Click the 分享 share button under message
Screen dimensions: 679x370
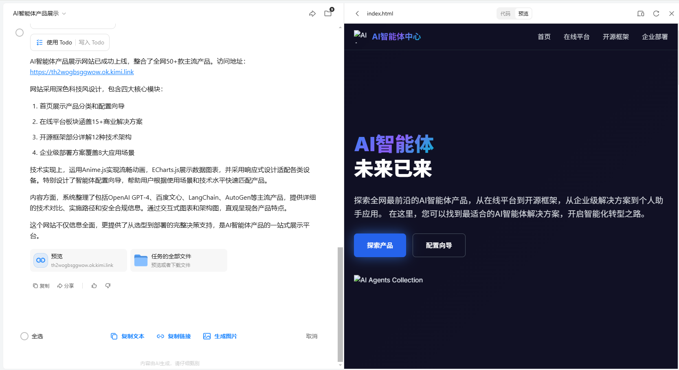(x=66, y=286)
